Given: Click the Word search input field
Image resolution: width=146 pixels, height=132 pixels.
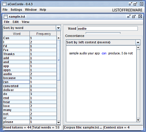Looking at the screenshot, I should point(107,29).
